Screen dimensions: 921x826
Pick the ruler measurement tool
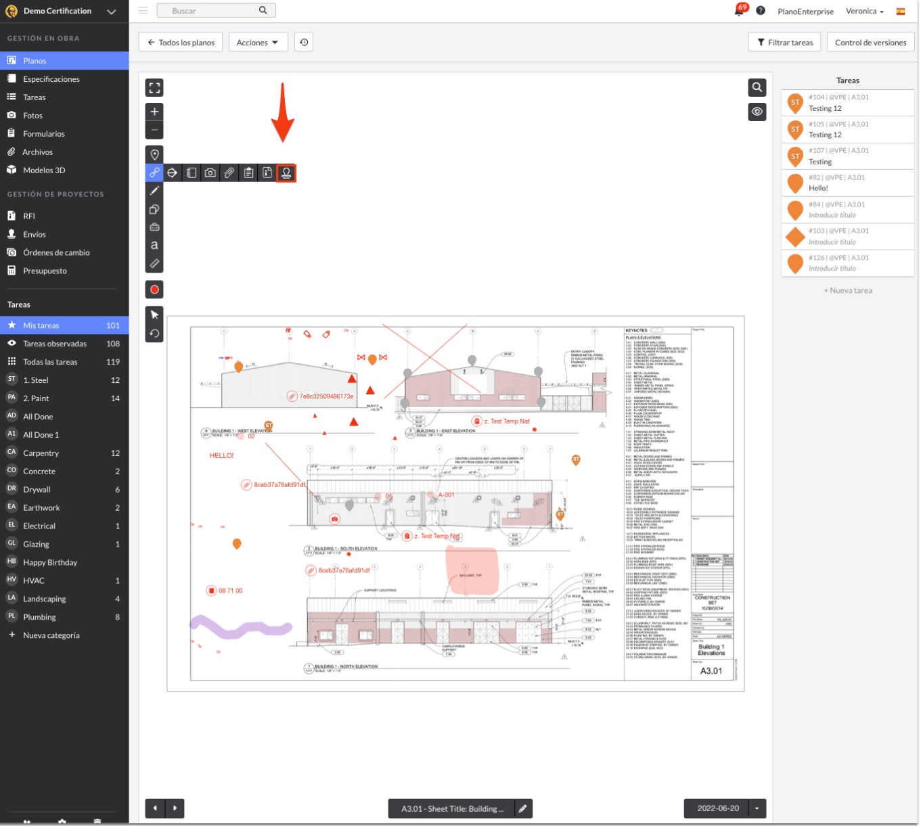(154, 264)
